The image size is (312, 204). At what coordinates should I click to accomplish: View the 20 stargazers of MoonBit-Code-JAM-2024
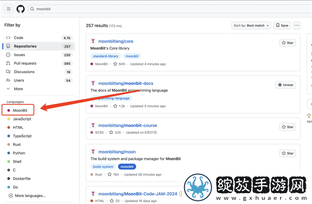(115, 201)
